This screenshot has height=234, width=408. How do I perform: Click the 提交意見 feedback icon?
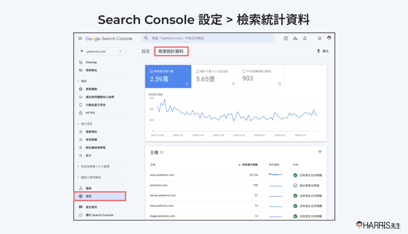80,207
